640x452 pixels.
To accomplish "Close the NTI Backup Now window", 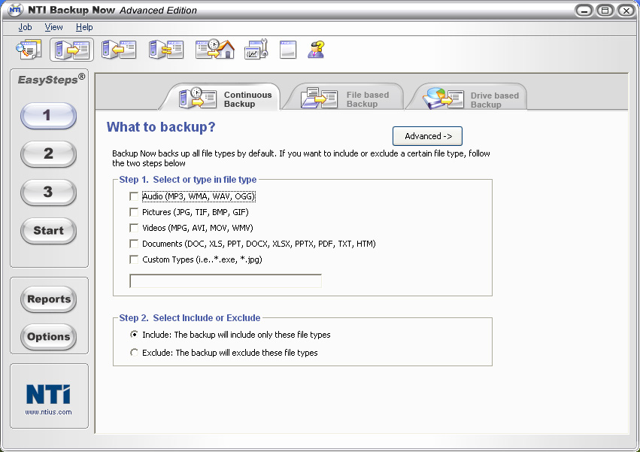I will point(626,11).
